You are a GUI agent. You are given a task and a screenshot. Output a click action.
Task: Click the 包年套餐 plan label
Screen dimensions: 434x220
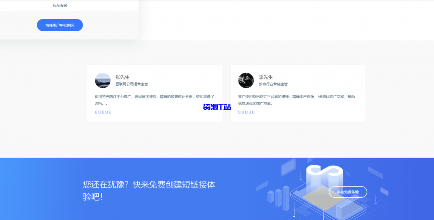click(x=60, y=5)
